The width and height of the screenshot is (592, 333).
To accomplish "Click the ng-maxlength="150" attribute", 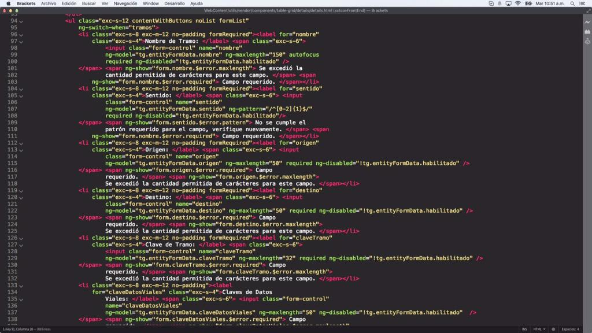I will [255, 55].
